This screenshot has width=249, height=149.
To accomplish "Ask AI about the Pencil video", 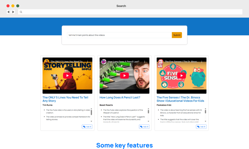I will [144, 126].
